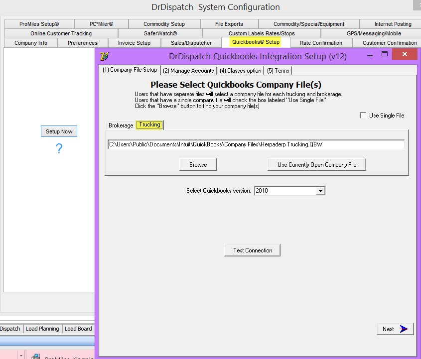Switch to (2) Manage Accounts tab
This screenshot has height=359, width=421.
pos(188,71)
